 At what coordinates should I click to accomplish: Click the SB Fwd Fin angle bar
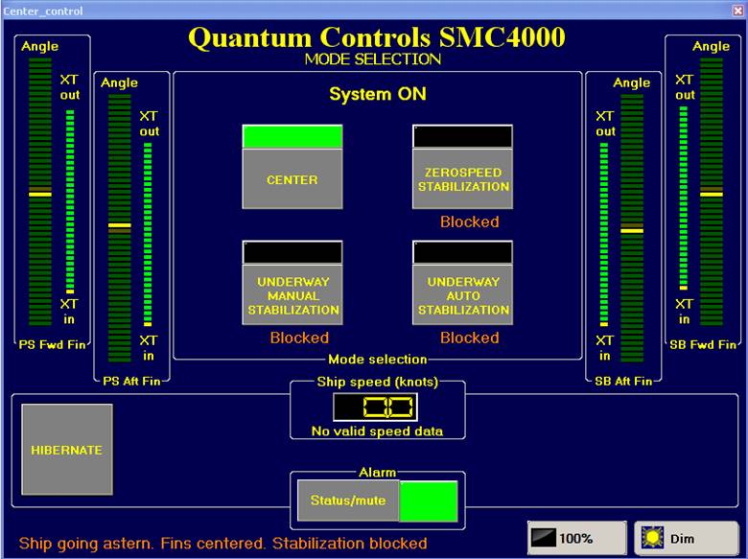tap(712, 191)
